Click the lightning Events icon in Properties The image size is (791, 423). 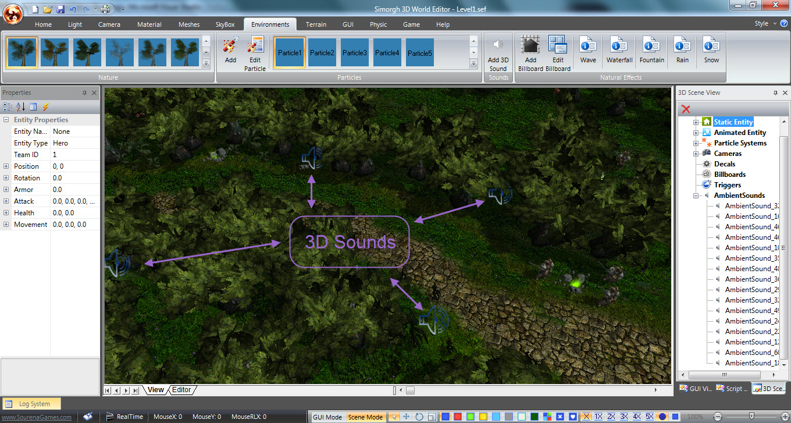pos(45,107)
